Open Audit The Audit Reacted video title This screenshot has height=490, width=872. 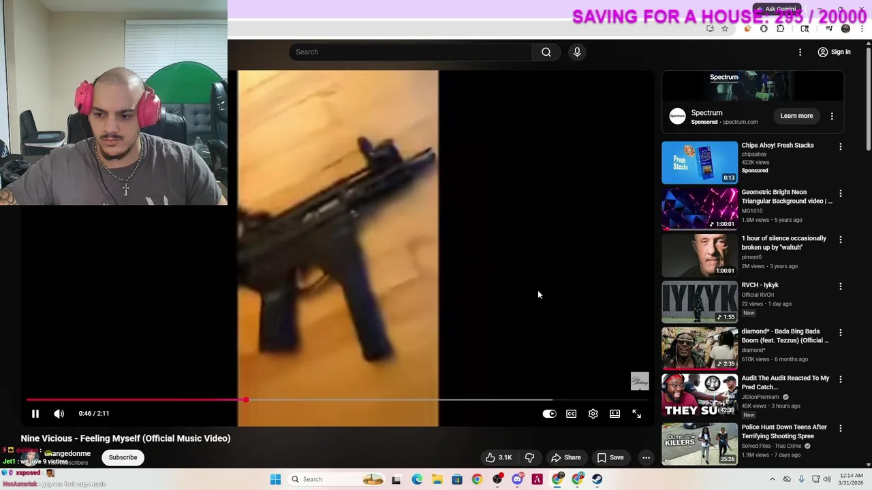pos(785,382)
